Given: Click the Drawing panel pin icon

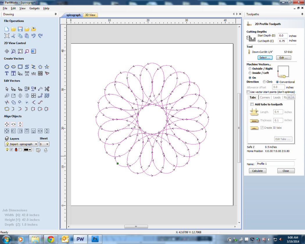Looking at the screenshot, I should click(x=56, y=14).
